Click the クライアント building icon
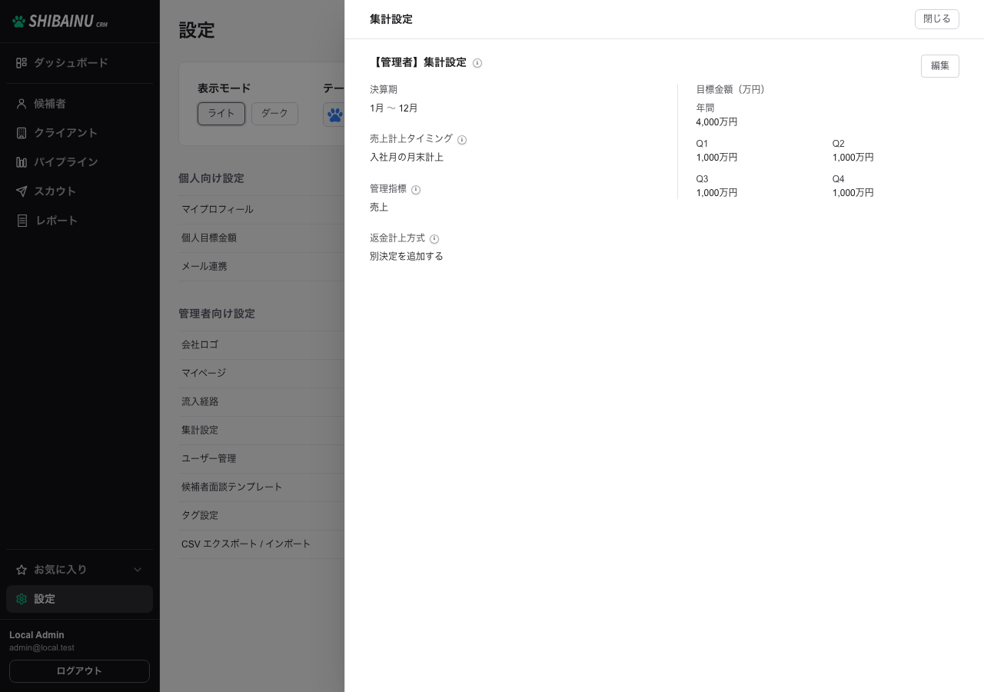The height and width of the screenshot is (692, 984). [x=22, y=133]
